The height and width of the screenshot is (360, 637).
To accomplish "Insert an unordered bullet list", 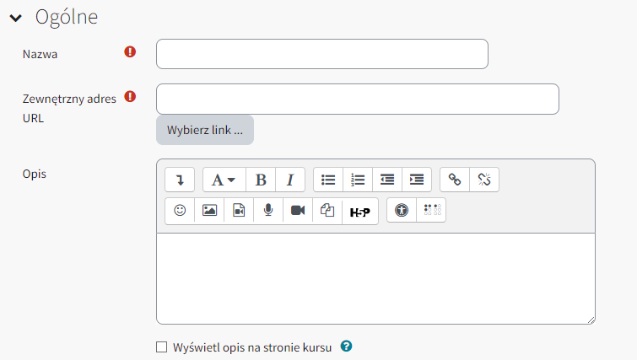I will click(x=328, y=180).
